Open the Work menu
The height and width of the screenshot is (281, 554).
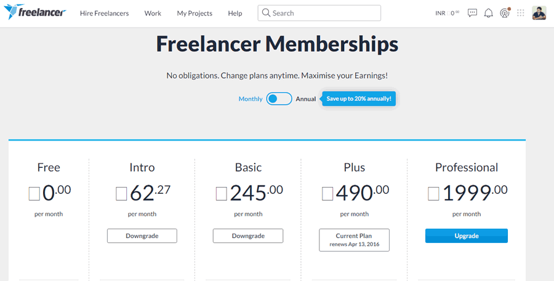153,14
